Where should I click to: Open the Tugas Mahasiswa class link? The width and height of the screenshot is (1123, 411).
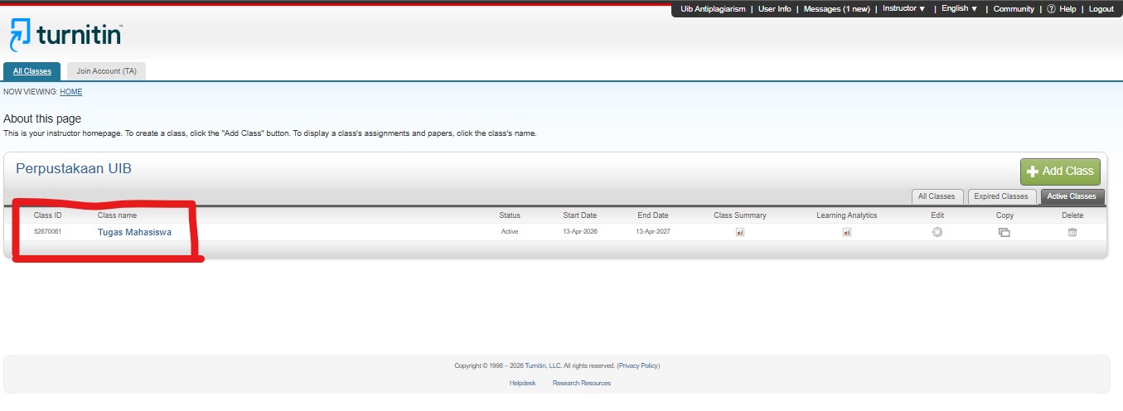coord(134,232)
